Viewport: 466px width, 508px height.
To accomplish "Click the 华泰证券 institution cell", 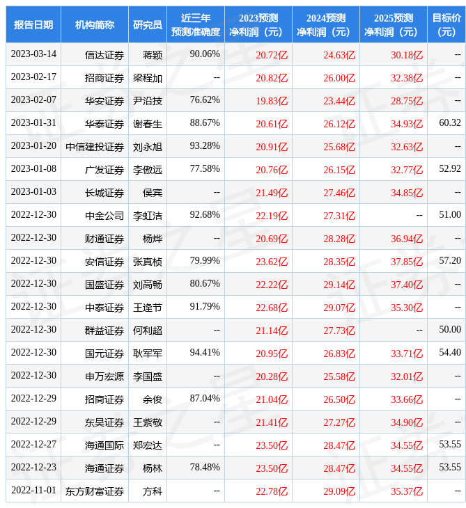I will (104, 124).
